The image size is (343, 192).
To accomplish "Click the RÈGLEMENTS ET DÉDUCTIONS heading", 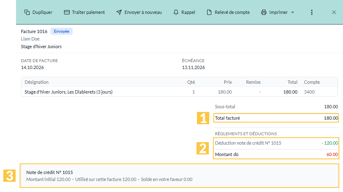I will coord(246,134).
